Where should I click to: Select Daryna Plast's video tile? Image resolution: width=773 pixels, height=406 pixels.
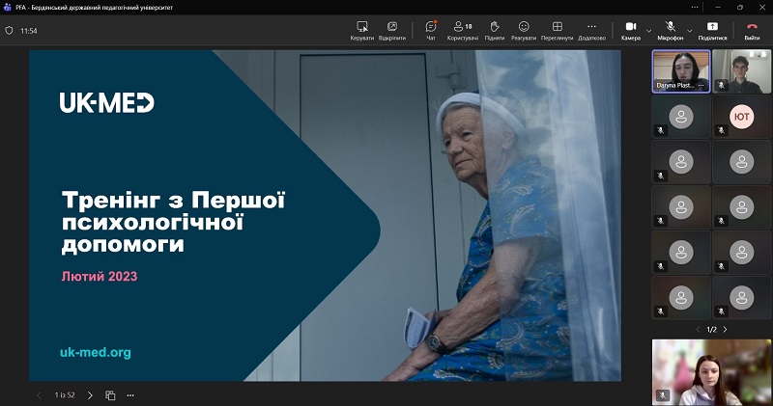coord(681,70)
